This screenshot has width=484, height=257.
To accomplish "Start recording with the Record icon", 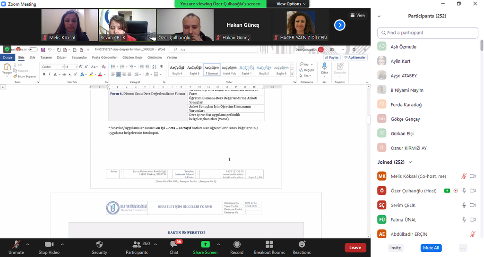I will tap(237, 244).
